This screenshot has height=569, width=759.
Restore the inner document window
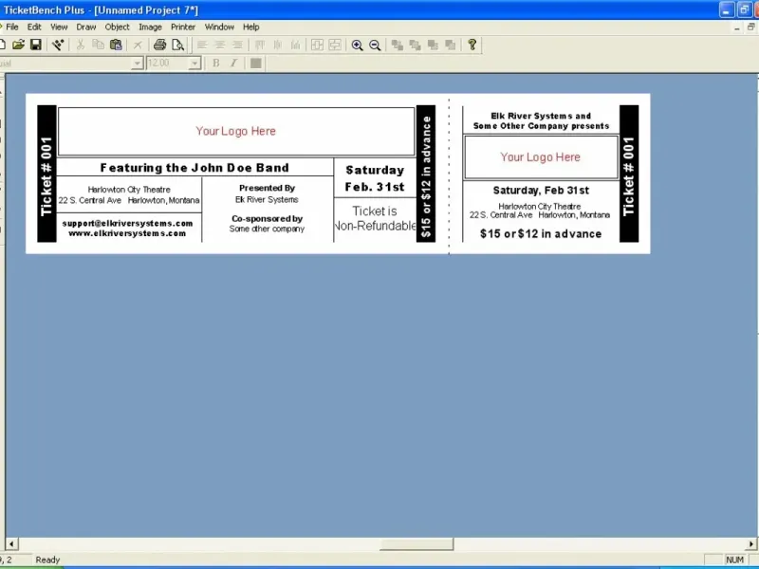tap(750, 28)
